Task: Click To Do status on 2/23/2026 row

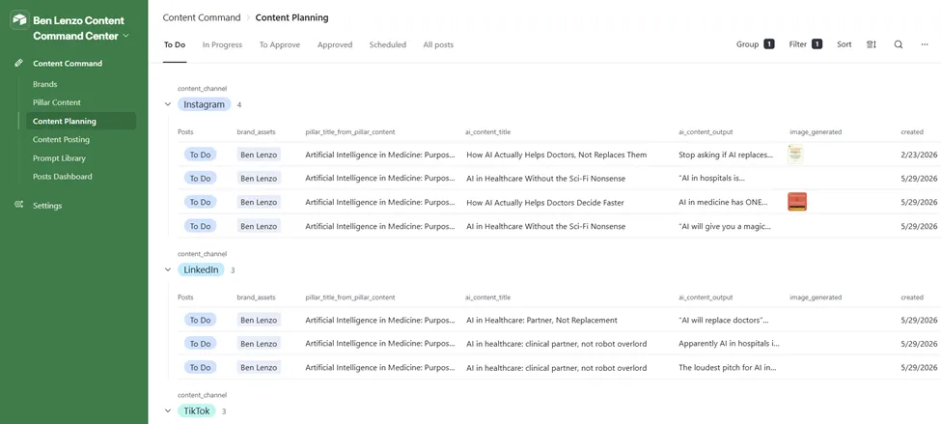Action: pyautogui.click(x=201, y=155)
